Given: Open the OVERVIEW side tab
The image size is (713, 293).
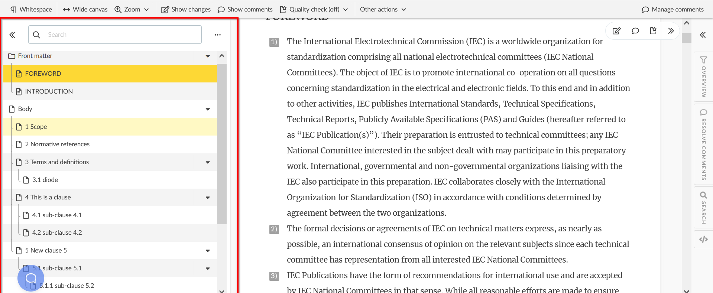Looking at the screenshot, I should (703, 77).
